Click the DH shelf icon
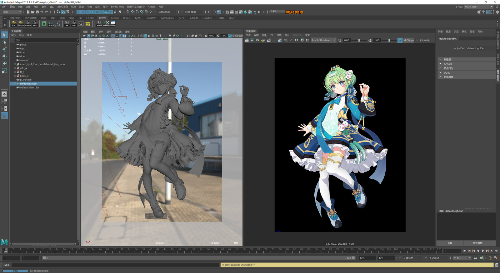 point(74,24)
